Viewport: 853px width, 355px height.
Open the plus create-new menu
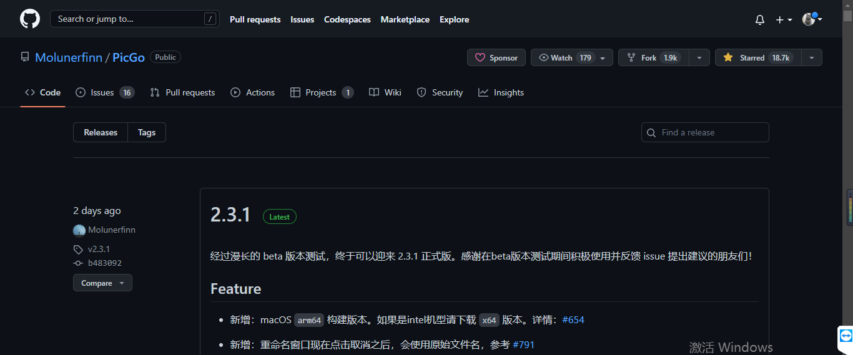[784, 20]
